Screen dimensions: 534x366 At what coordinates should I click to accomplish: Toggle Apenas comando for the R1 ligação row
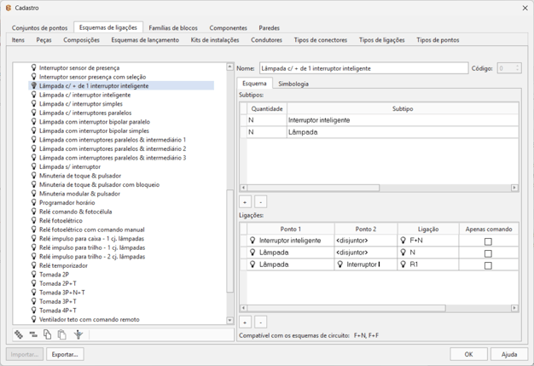point(488,265)
